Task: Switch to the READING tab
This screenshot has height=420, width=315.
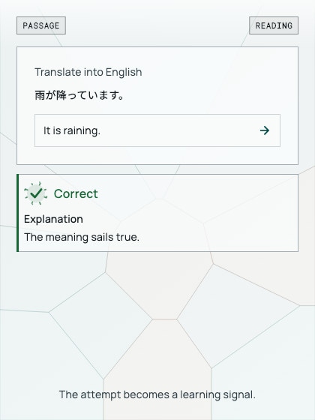Action: tap(274, 25)
